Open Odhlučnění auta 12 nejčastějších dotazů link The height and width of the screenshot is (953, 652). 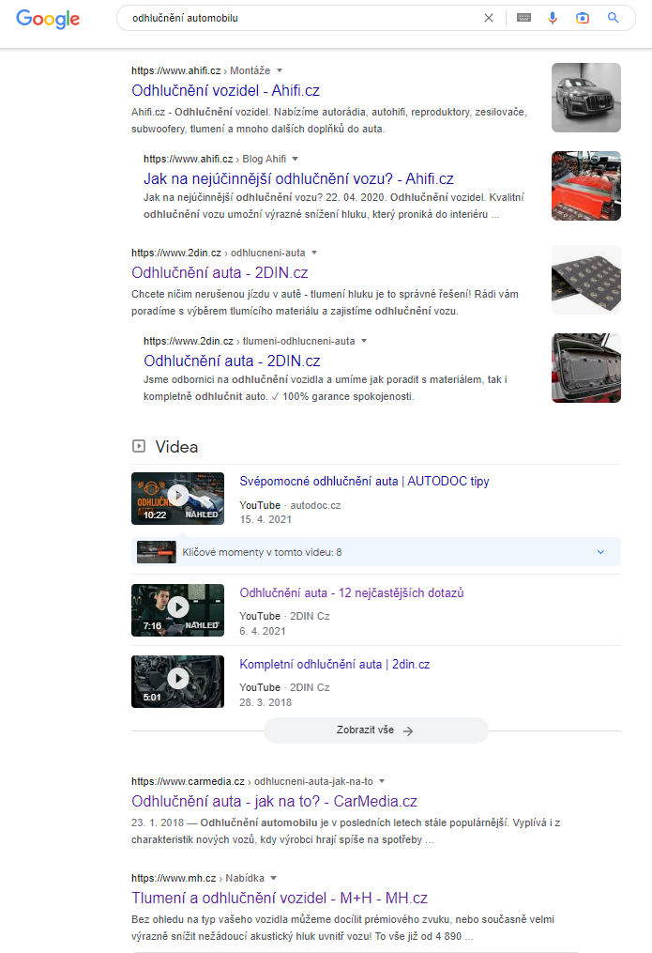pos(352,592)
